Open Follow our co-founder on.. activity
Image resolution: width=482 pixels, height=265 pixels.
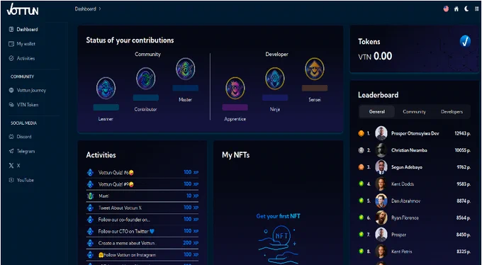tap(142, 220)
